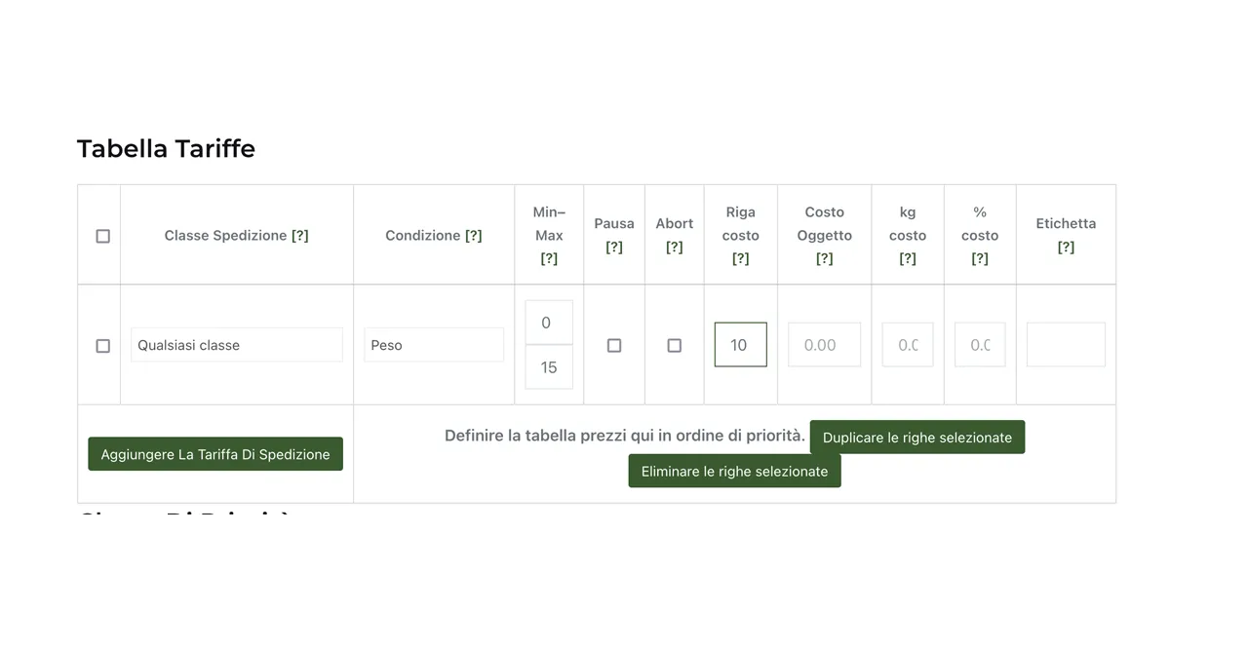Open the Abort [?] help tooltip
1248x649 pixels.
coord(675,248)
